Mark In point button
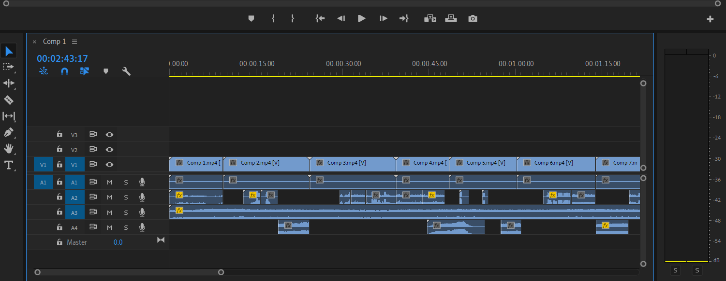Screen dimensions: 726x281 click(x=273, y=18)
